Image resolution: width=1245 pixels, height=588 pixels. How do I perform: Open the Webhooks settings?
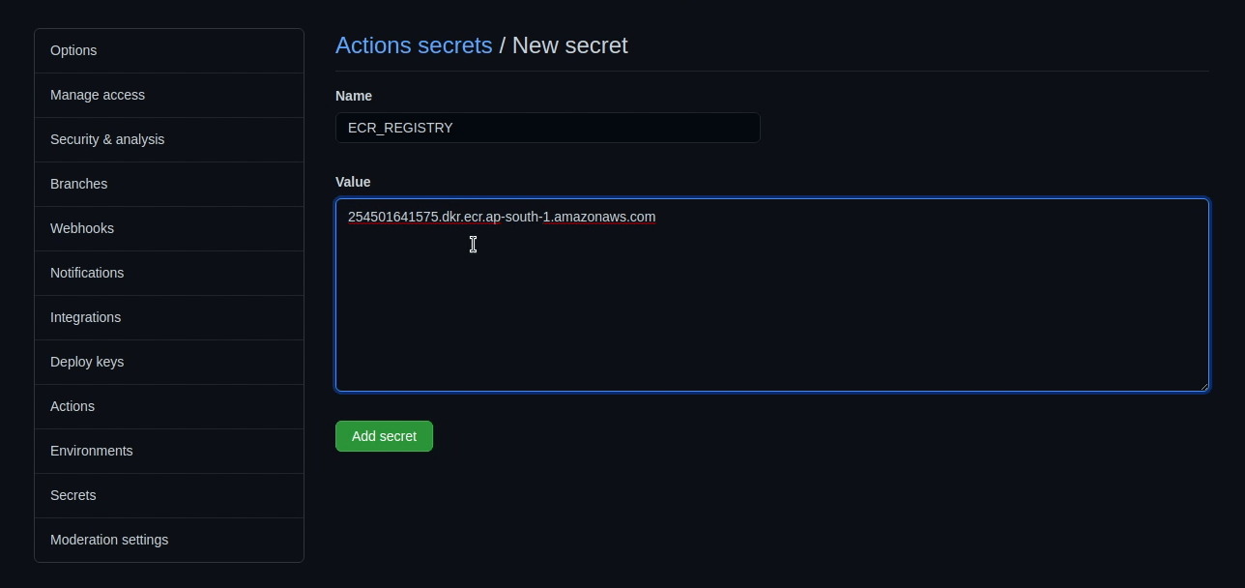coord(82,228)
